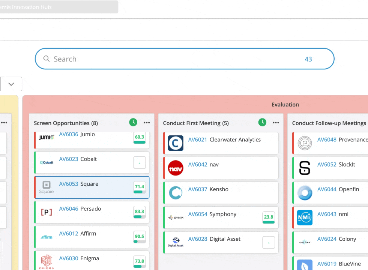This screenshot has height=270, width=368.
Task: Open the AV6044 Openfin link
Action: 327,189
